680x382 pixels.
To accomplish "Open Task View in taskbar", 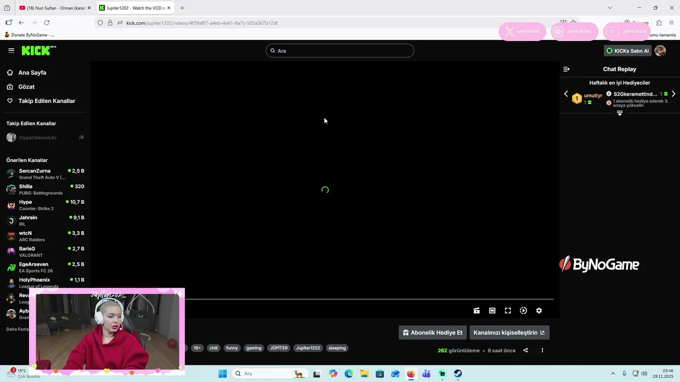I will click(317, 374).
